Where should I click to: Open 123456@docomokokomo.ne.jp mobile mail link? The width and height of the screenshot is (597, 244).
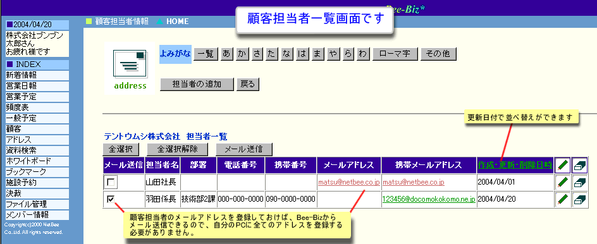[429, 199]
